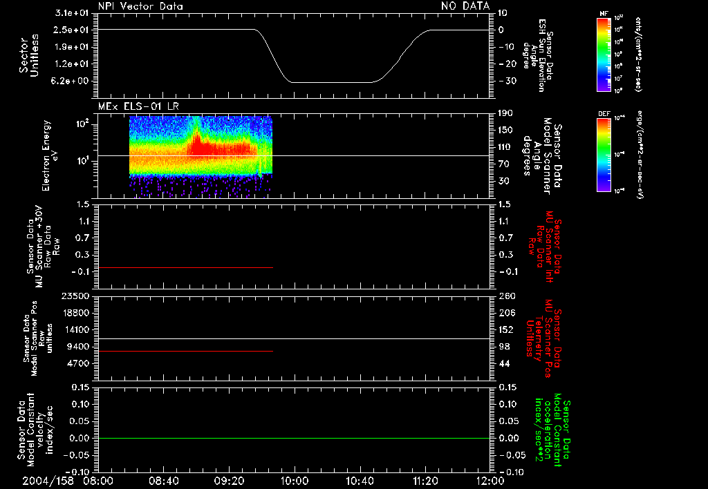Click the "14100" scanner position axis value
The height and width of the screenshot is (489, 708).
(x=75, y=329)
